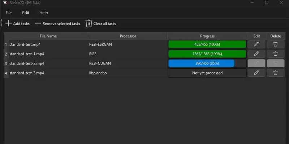The image size is (289, 144).
Task: Select row header number 4
Action: click(x=6, y=73)
